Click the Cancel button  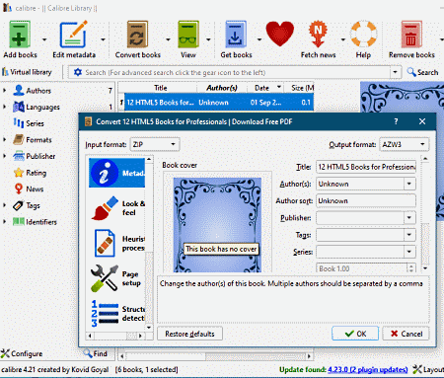click(x=406, y=334)
